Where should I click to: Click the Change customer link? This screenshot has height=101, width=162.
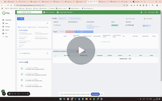(43, 27)
